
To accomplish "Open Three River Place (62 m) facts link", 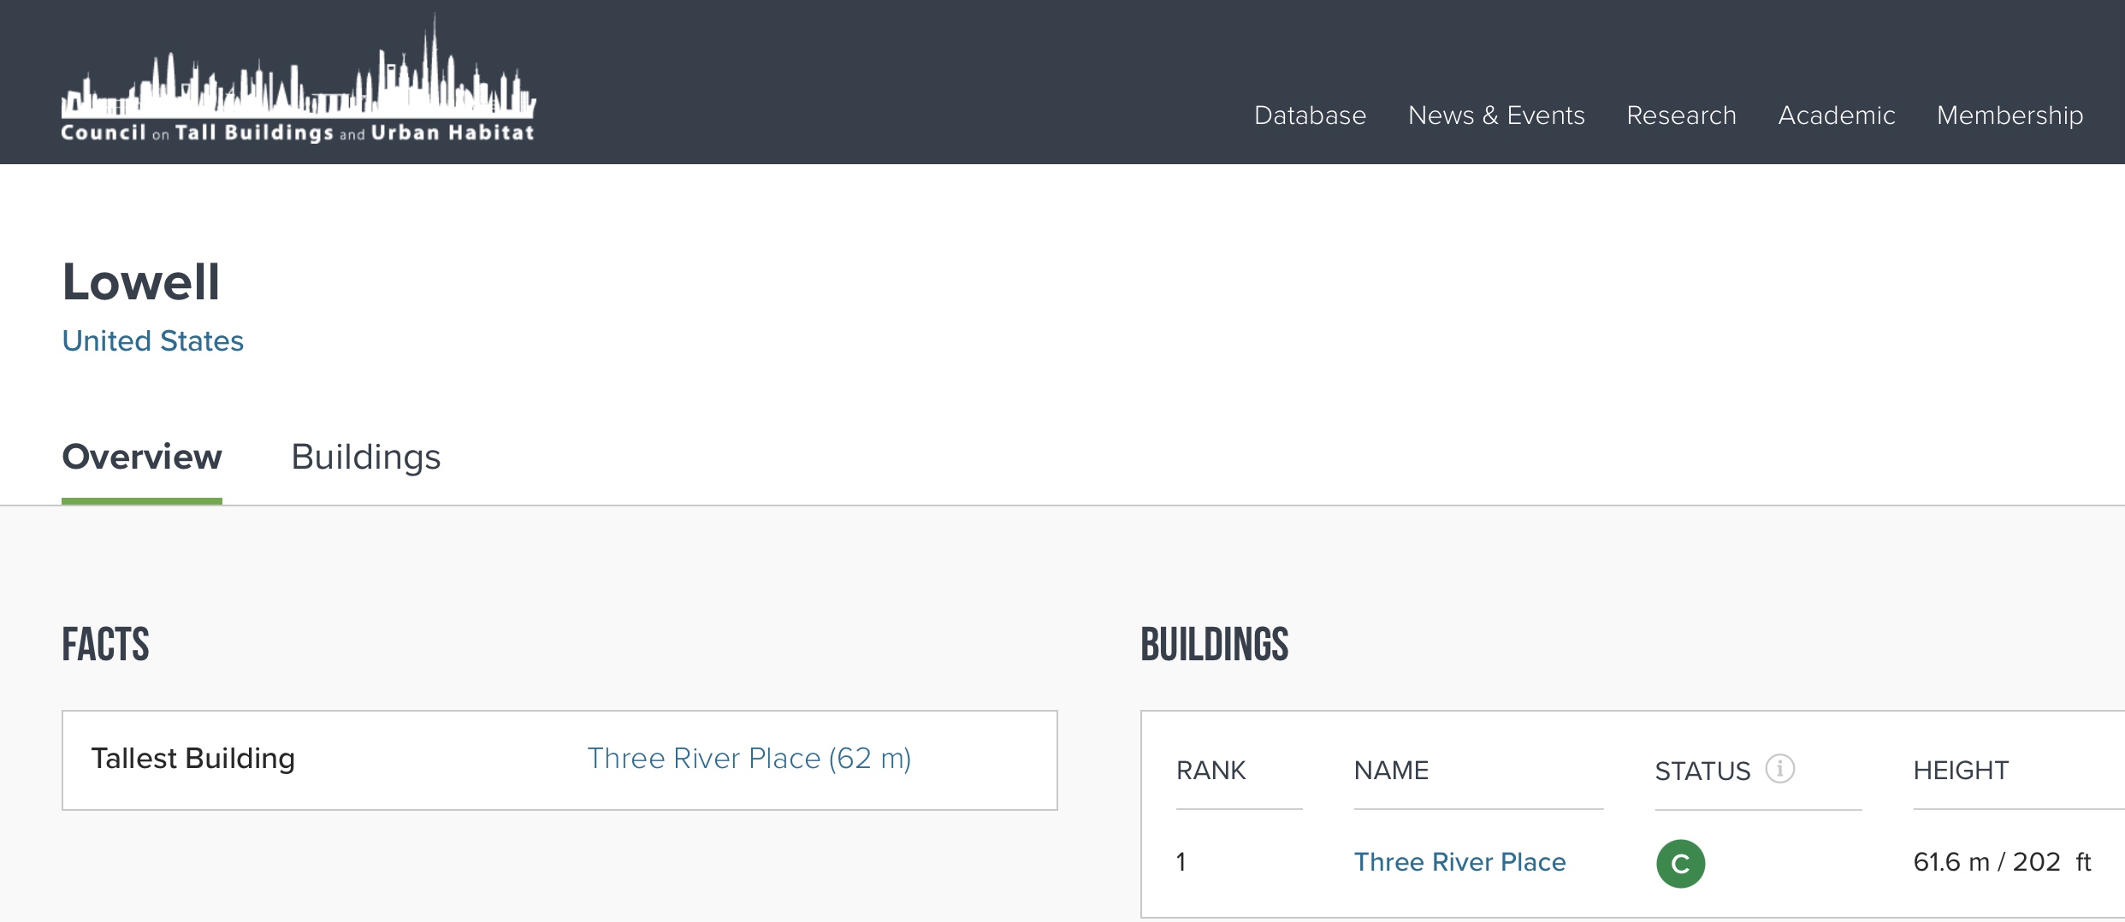I will tap(749, 759).
